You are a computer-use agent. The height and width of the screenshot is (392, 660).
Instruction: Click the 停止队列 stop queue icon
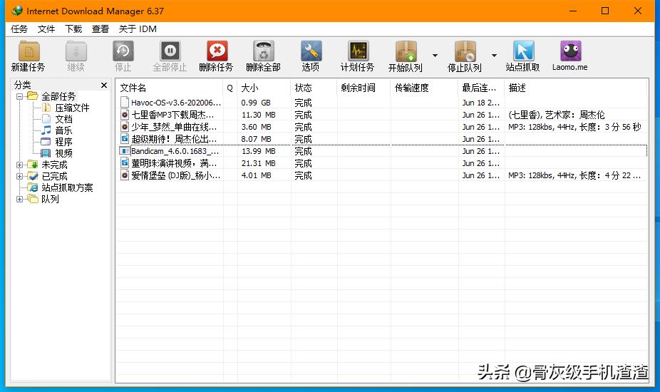coord(465,51)
